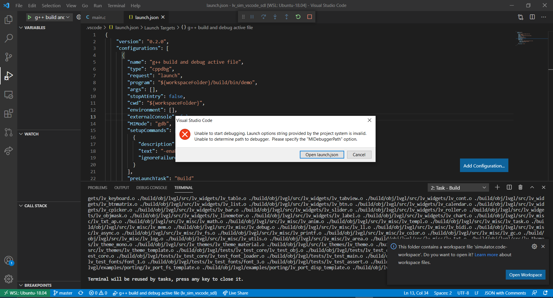Open the Explorer view in activity bar

[9, 20]
